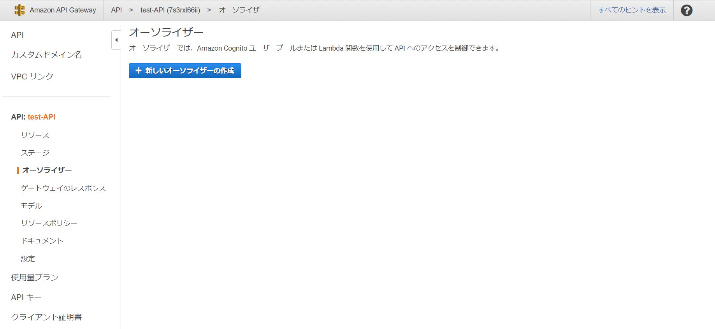715x329 pixels.
Task: Select オーソライザー in sidebar
Action: pyautogui.click(x=47, y=170)
